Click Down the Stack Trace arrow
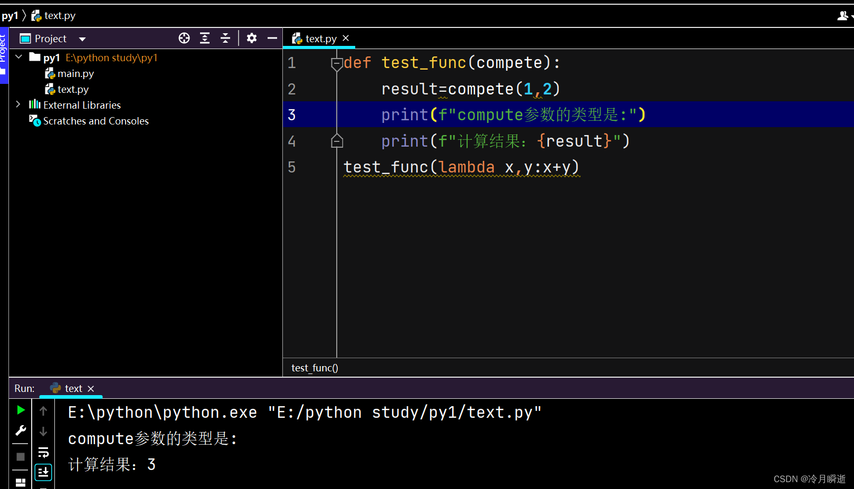Image resolution: width=854 pixels, height=489 pixels. click(43, 431)
